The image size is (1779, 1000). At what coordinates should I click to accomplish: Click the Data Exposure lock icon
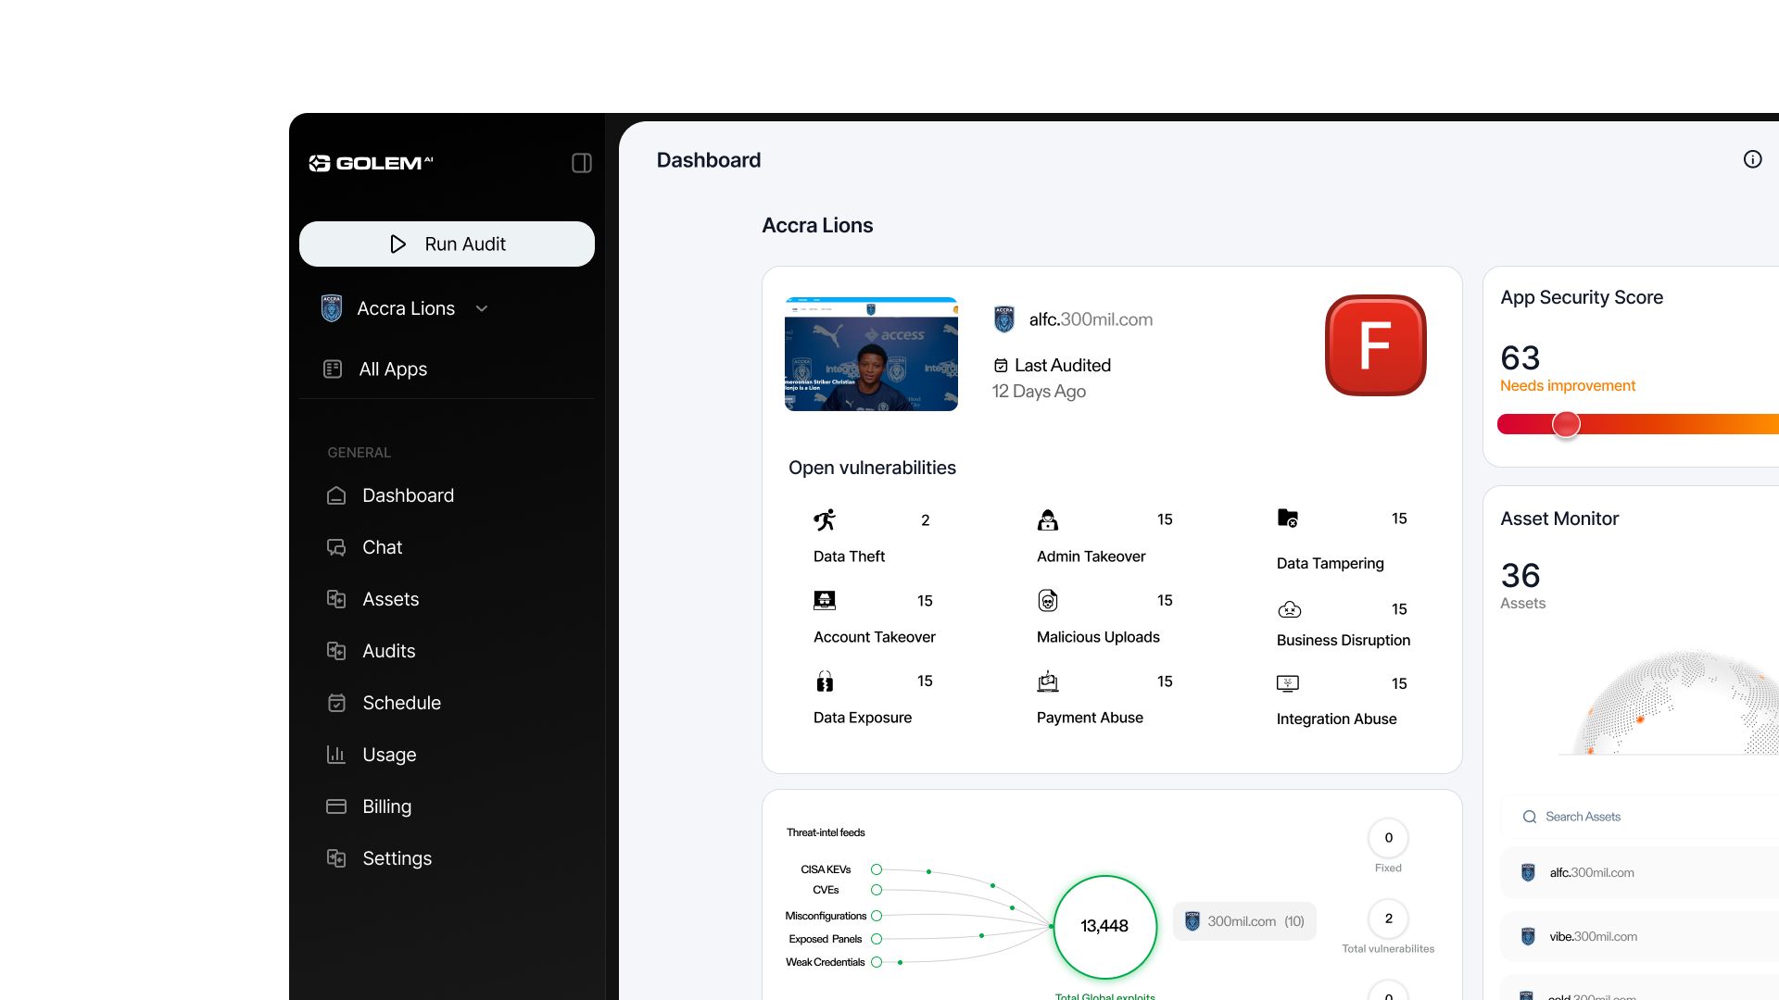click(825, 681)
